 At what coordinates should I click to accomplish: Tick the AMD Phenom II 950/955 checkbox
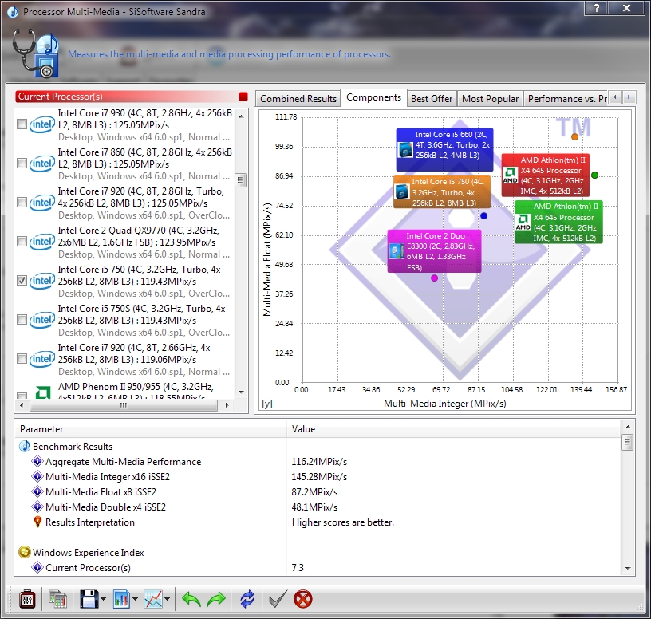(22, 396)
